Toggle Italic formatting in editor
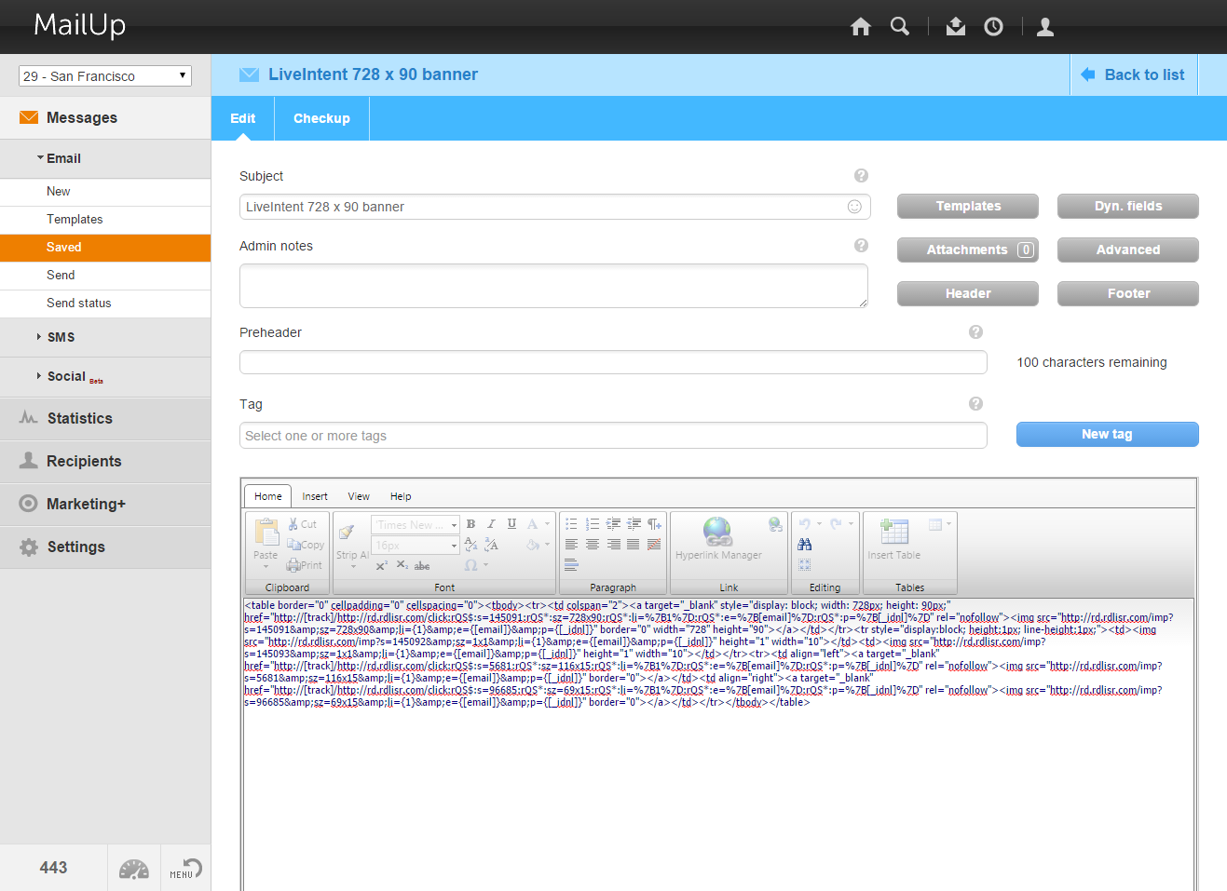The image size is (1227, 891). [491, 524]
